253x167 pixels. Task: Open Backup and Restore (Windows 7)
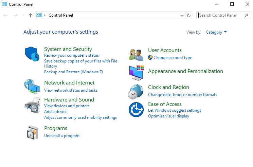tap(73, 72)
